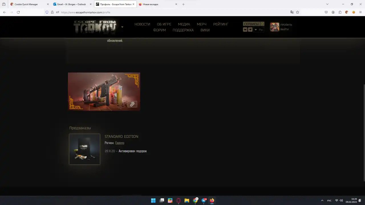Switch the РУС keyboard layout
The height and width of the screenshot is (205, 365).
pyautogui.click(x=329, y=200)
